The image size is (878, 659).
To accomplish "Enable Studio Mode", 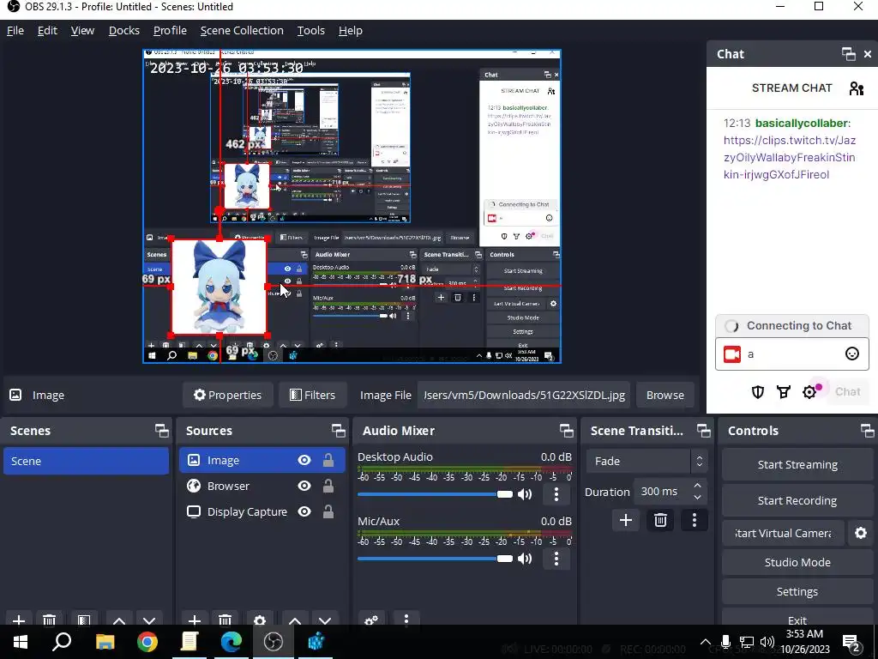I will [x=797, y=562].
